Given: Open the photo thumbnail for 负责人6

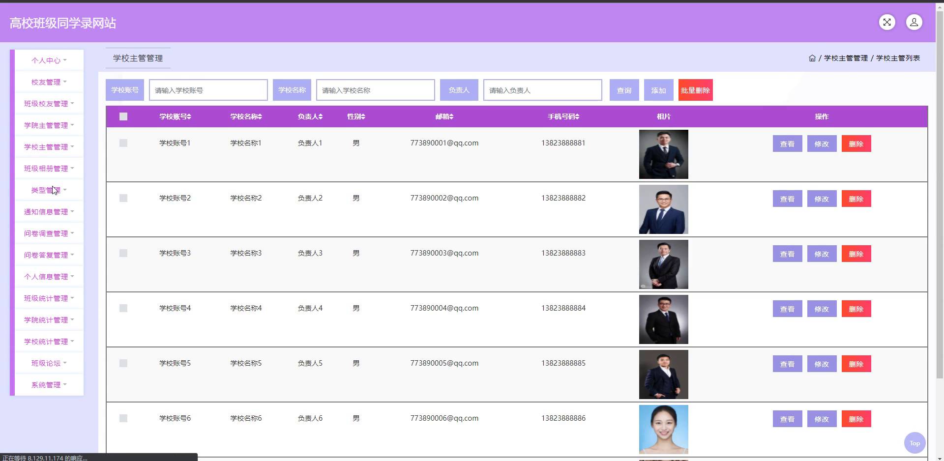Looking at the screenshot, I should 664,430.
